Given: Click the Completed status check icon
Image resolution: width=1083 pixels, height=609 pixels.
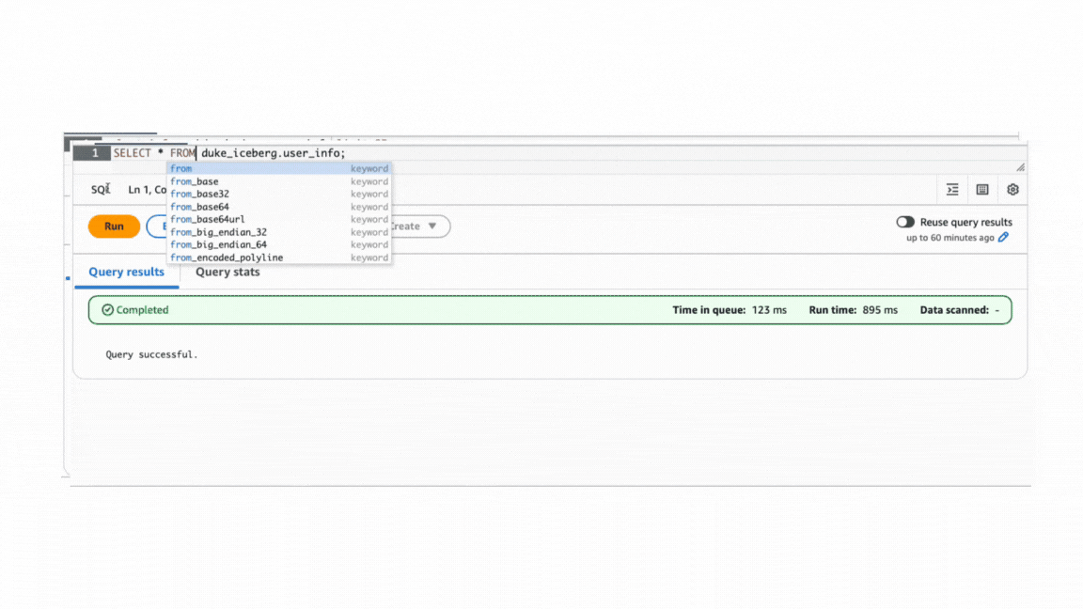Looking at the screenshot, I should [108, 310].
